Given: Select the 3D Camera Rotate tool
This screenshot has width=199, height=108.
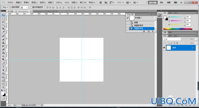Looking at the screenshot, I should [x=3, y=81].
